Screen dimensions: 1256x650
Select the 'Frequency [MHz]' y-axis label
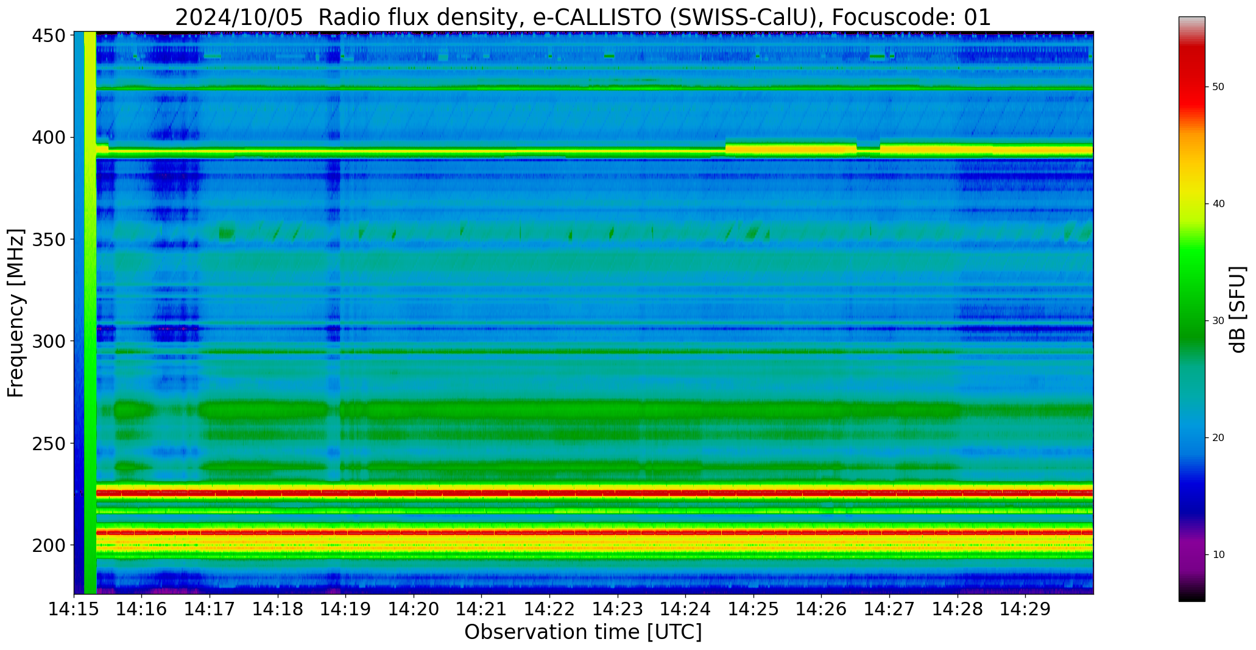click(x=16, y=313)
